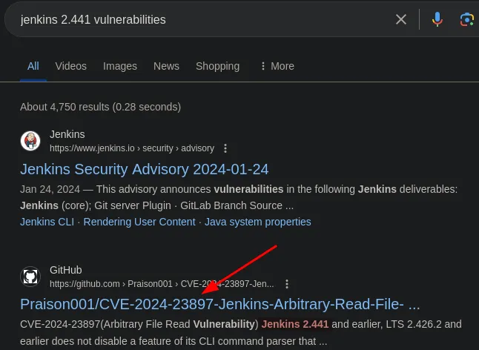Open options menu for GitHub result
This screenshot has width=479, height=350.
point(287,284)
